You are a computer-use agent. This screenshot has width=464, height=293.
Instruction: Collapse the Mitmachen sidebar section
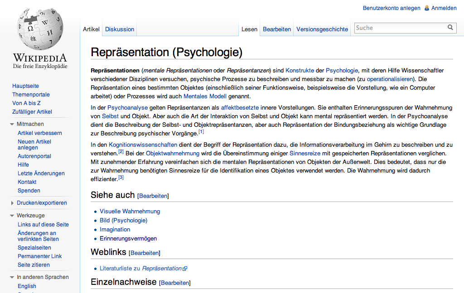(12, 124)
